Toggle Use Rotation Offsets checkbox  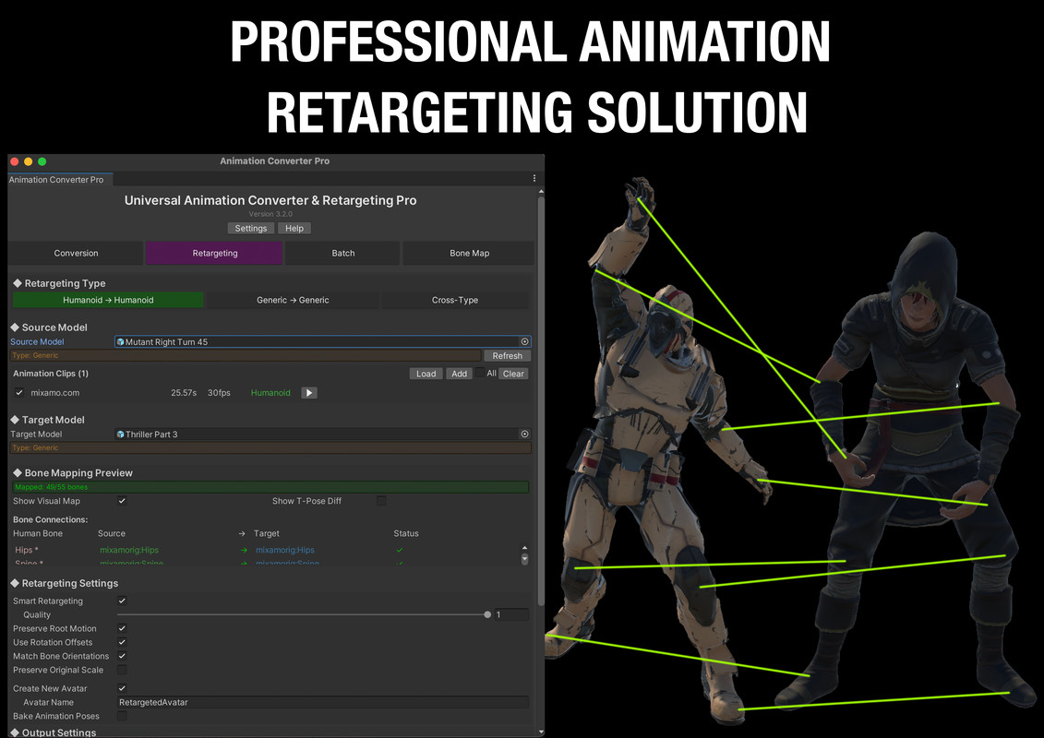(122, 642)
